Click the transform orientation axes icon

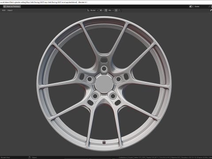tap(88, 10)
